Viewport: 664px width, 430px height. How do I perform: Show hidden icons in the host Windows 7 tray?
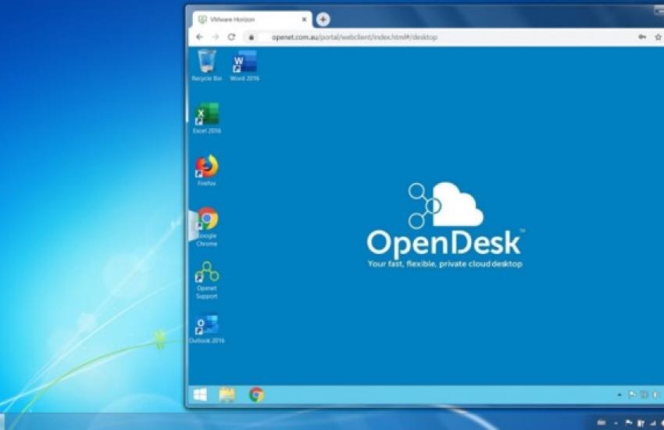point(616,423)
